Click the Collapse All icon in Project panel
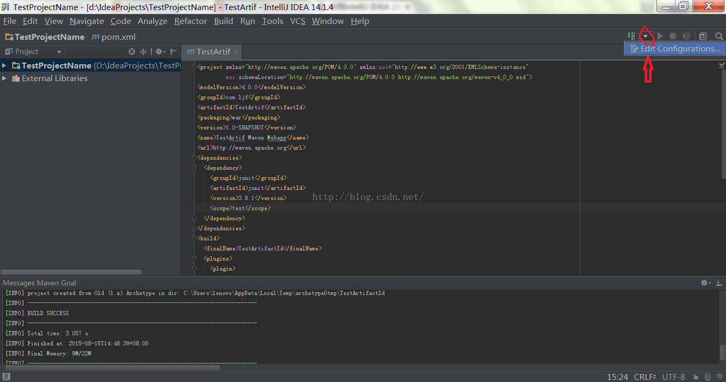 click(143, 51)
